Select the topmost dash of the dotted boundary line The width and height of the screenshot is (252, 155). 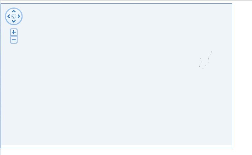211,52
